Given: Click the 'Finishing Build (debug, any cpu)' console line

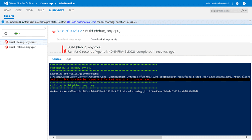Looking at the screenshot, I should tap(72, 85).
